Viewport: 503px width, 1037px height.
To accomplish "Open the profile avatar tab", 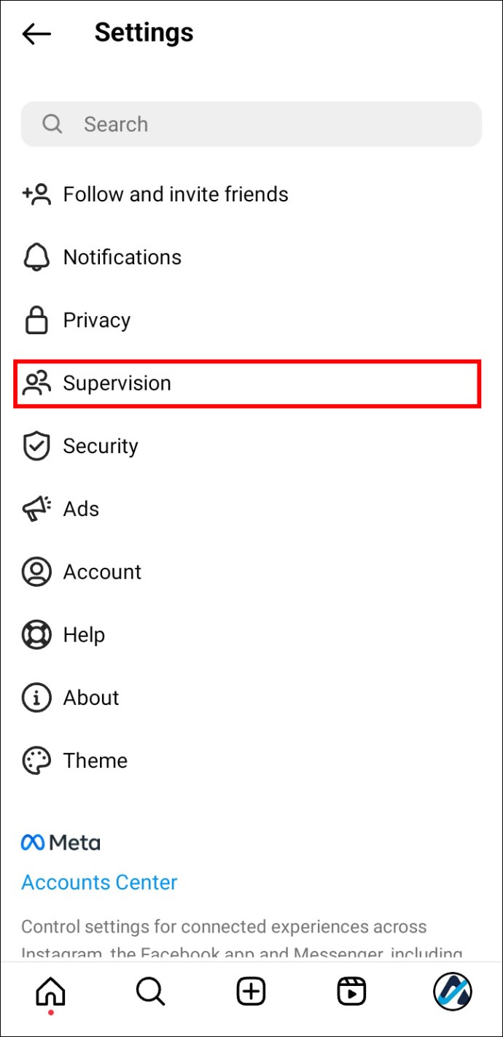I will [x=452, y=992].
